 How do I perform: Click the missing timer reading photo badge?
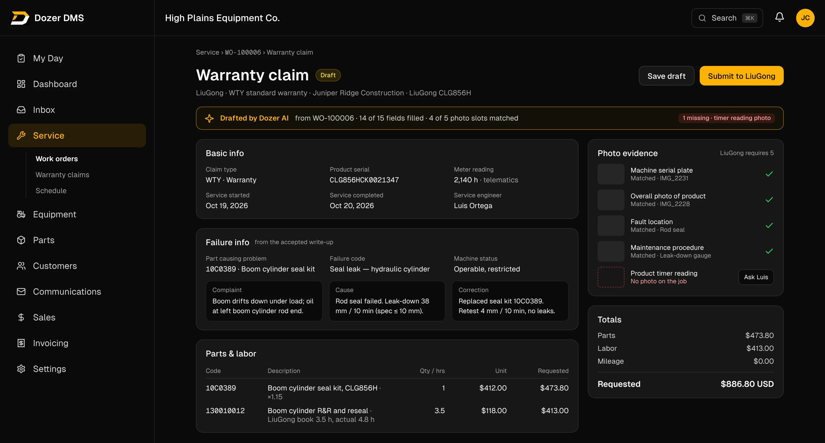click(x=726, y=118)
